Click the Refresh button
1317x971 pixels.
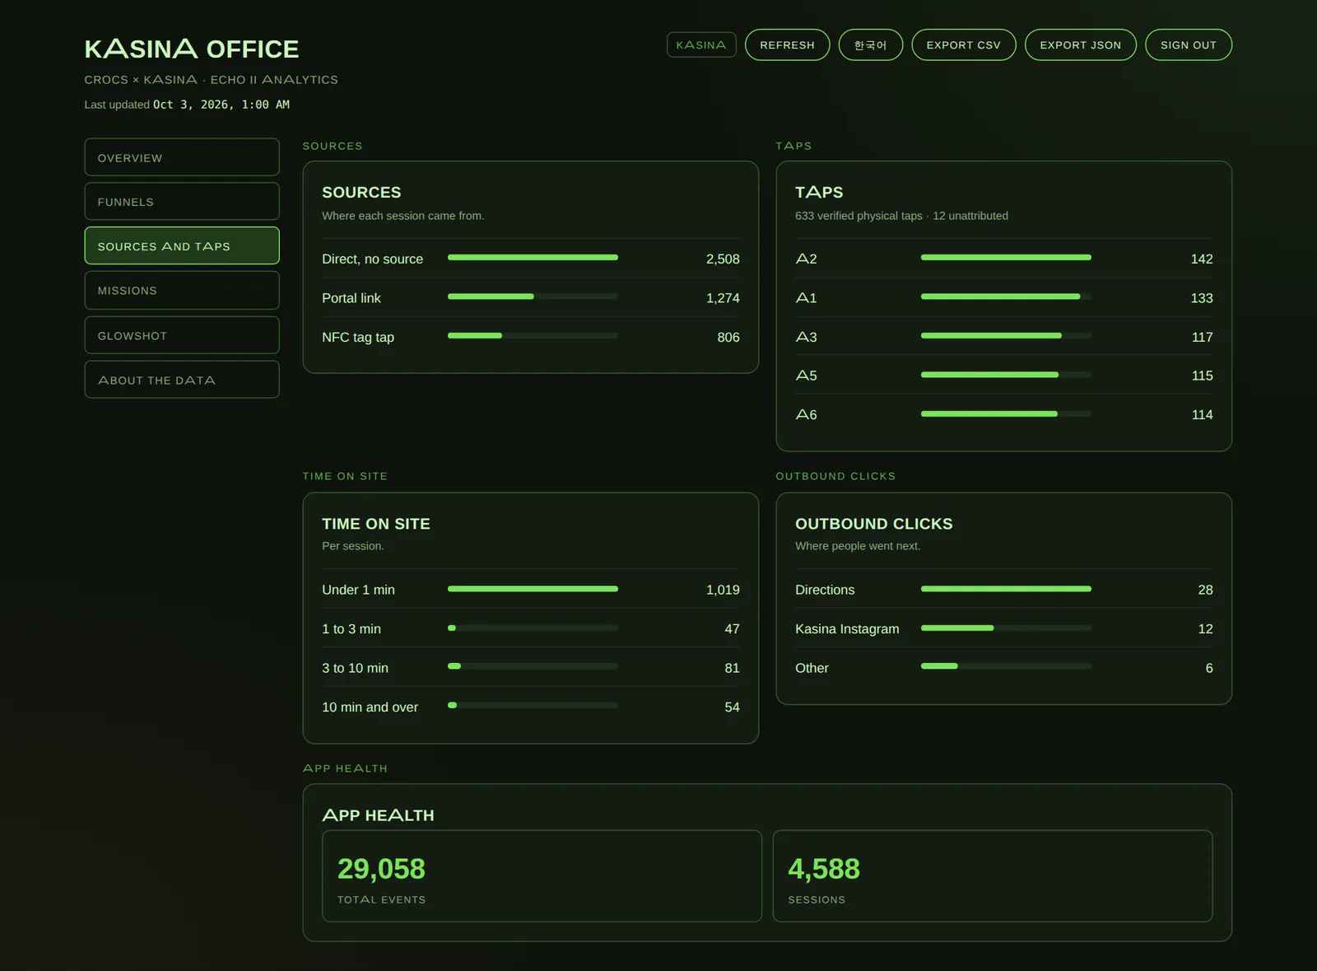tap(787, 45)
